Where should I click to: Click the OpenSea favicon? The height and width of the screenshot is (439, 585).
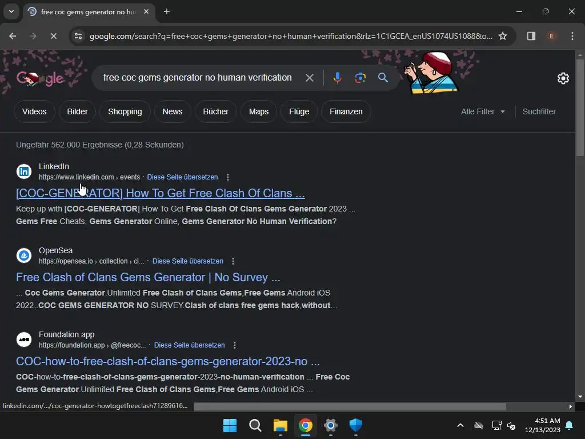24,256
